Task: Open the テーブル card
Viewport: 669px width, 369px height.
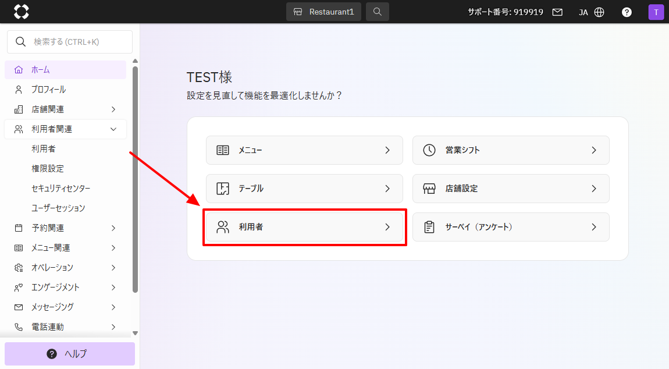Action: tap(304, 189)
